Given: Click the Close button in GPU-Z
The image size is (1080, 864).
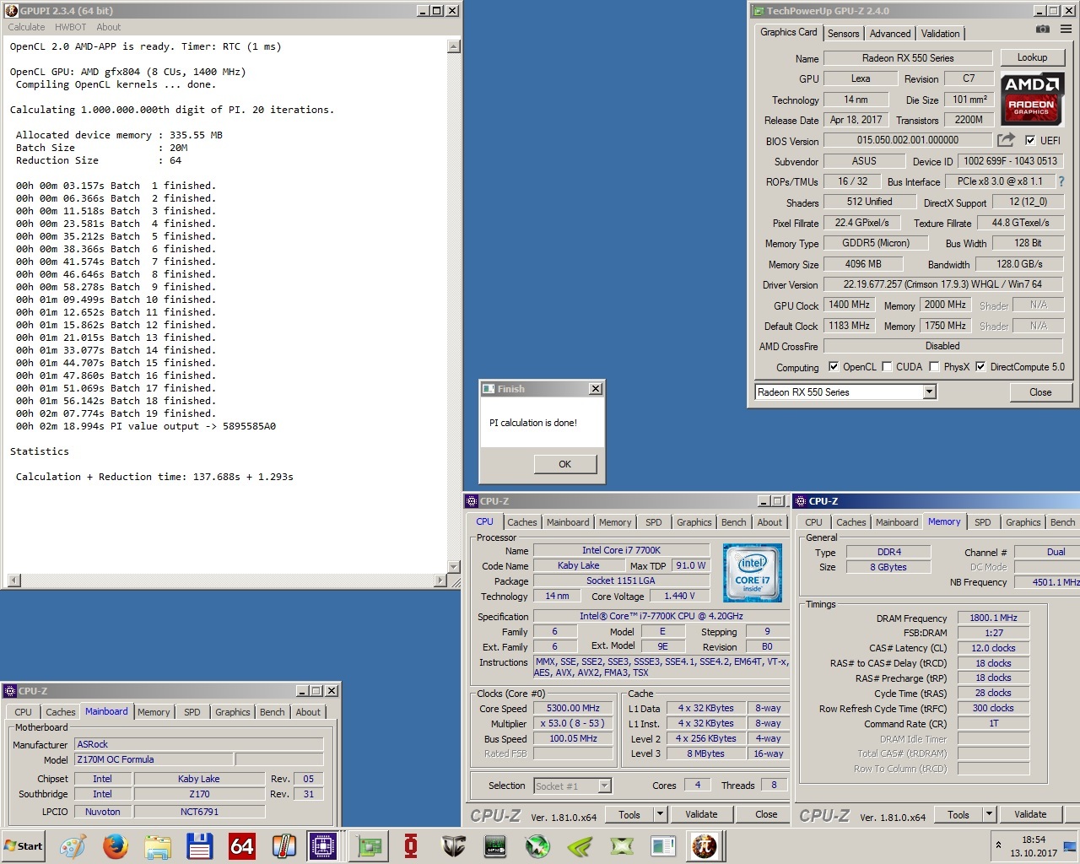Looking at the screenshot, I should point(1040,392).
